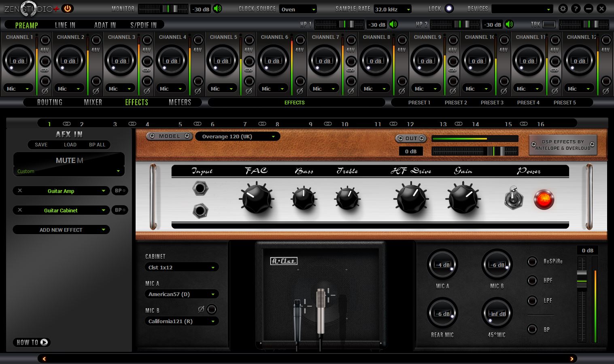Flip the amp Power toggle switch
Image resolution: width=614 pixels, height=364 pixels.
tap(514, 198)
